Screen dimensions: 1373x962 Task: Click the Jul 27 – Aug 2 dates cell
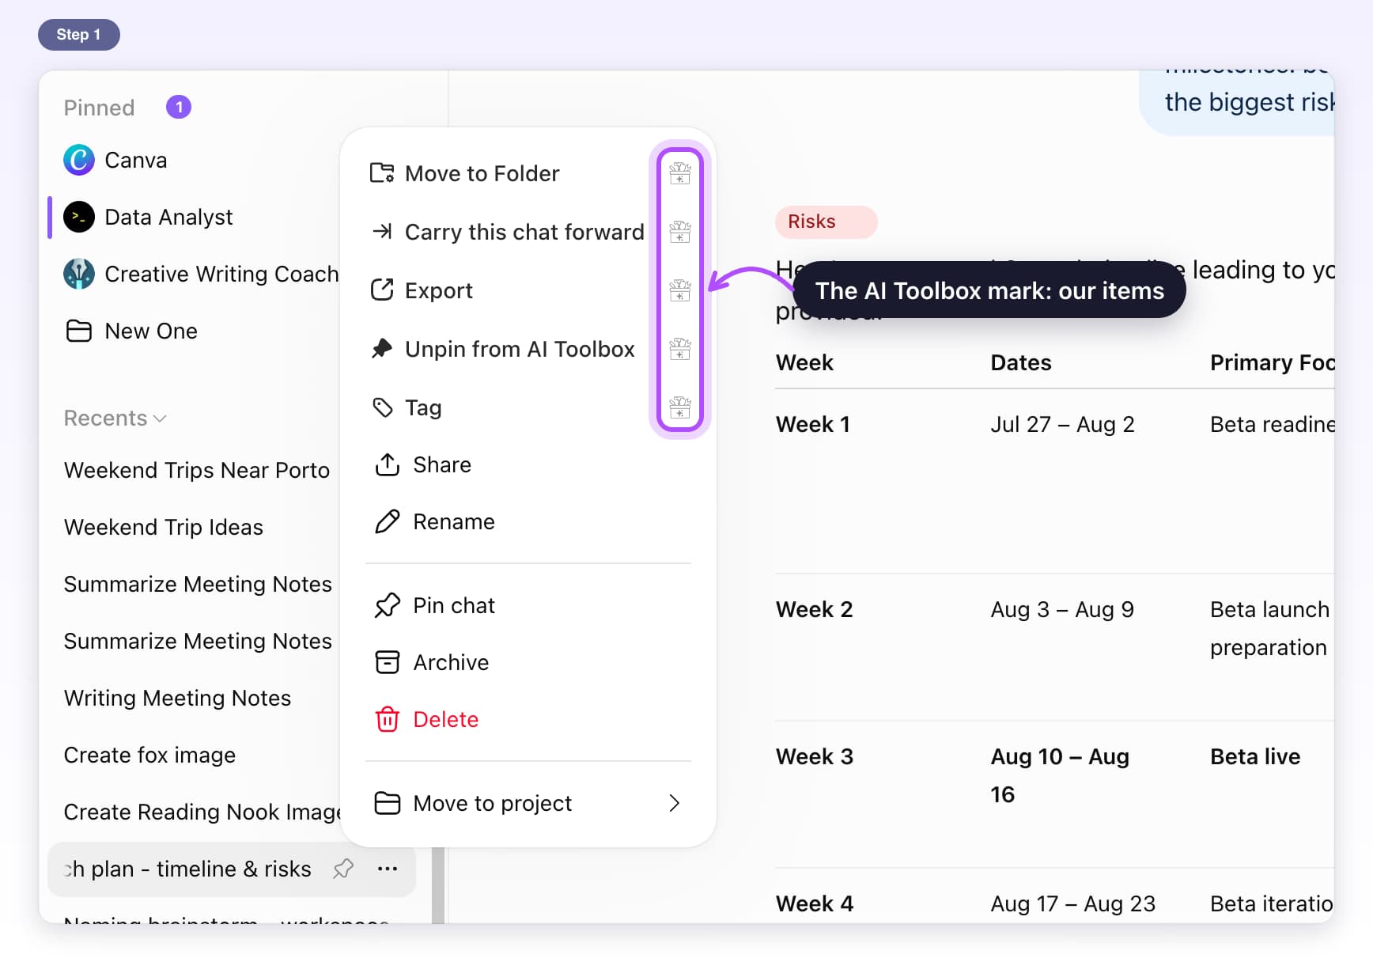point(1062,424)
